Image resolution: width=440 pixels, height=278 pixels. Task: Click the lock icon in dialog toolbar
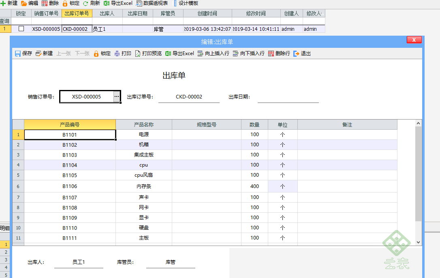tap(96, 53)
